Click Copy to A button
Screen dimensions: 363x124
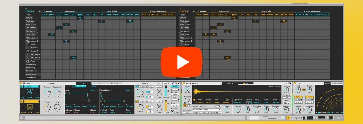point(184,11)
